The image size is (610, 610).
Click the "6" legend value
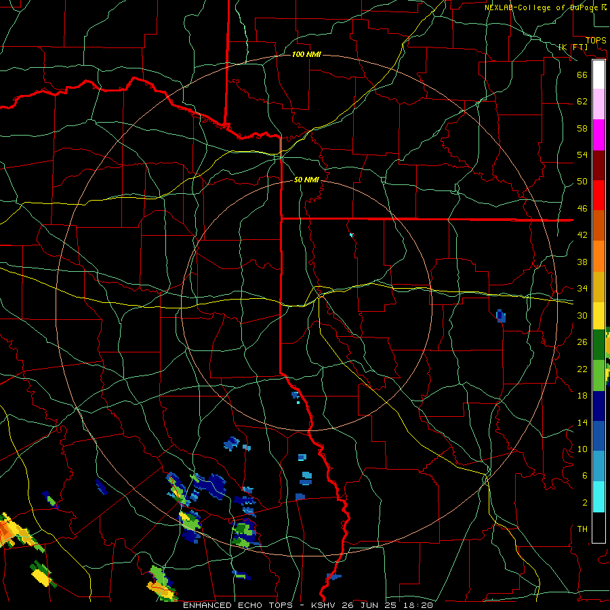click(585, 475)
